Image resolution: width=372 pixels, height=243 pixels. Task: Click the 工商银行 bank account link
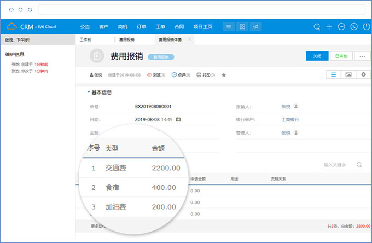(x=289, y=119)
